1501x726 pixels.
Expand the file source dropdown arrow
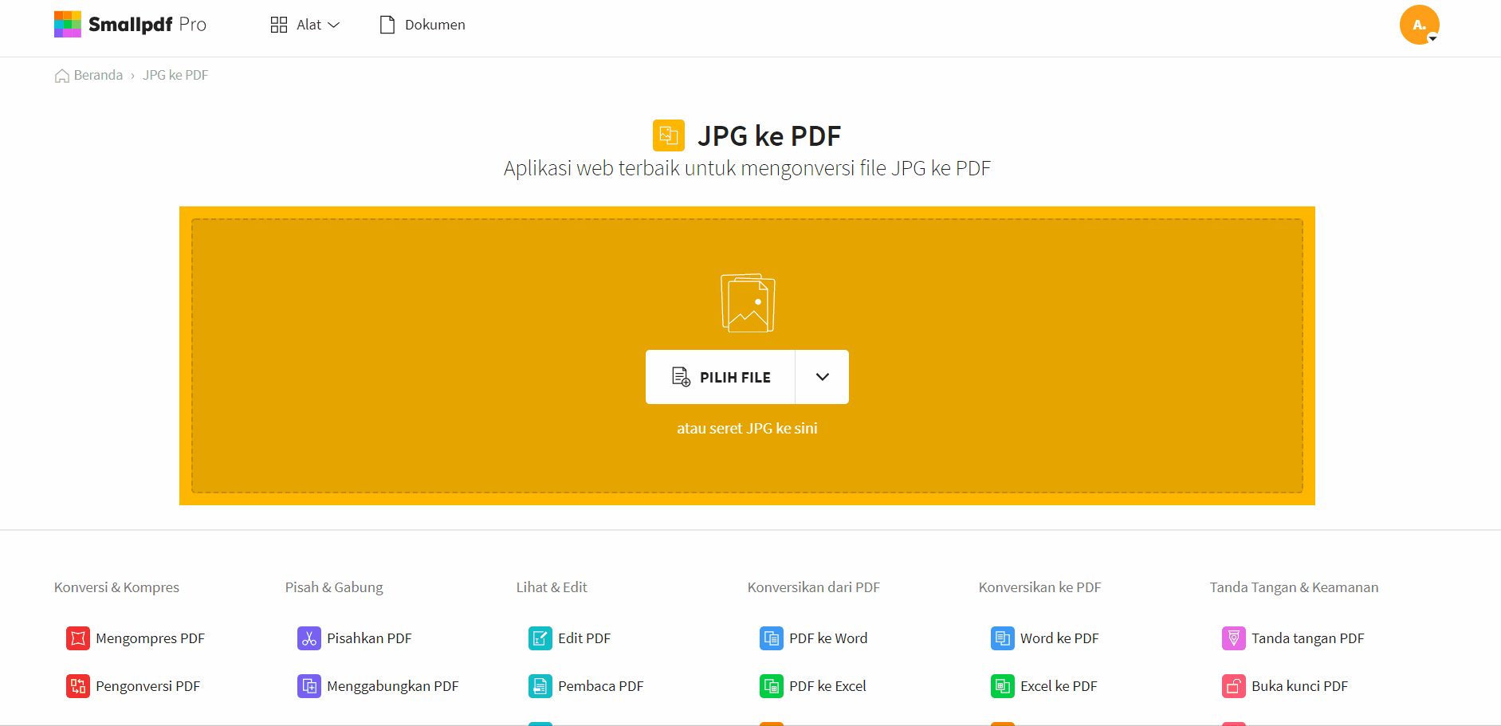[x=822, y=377]
